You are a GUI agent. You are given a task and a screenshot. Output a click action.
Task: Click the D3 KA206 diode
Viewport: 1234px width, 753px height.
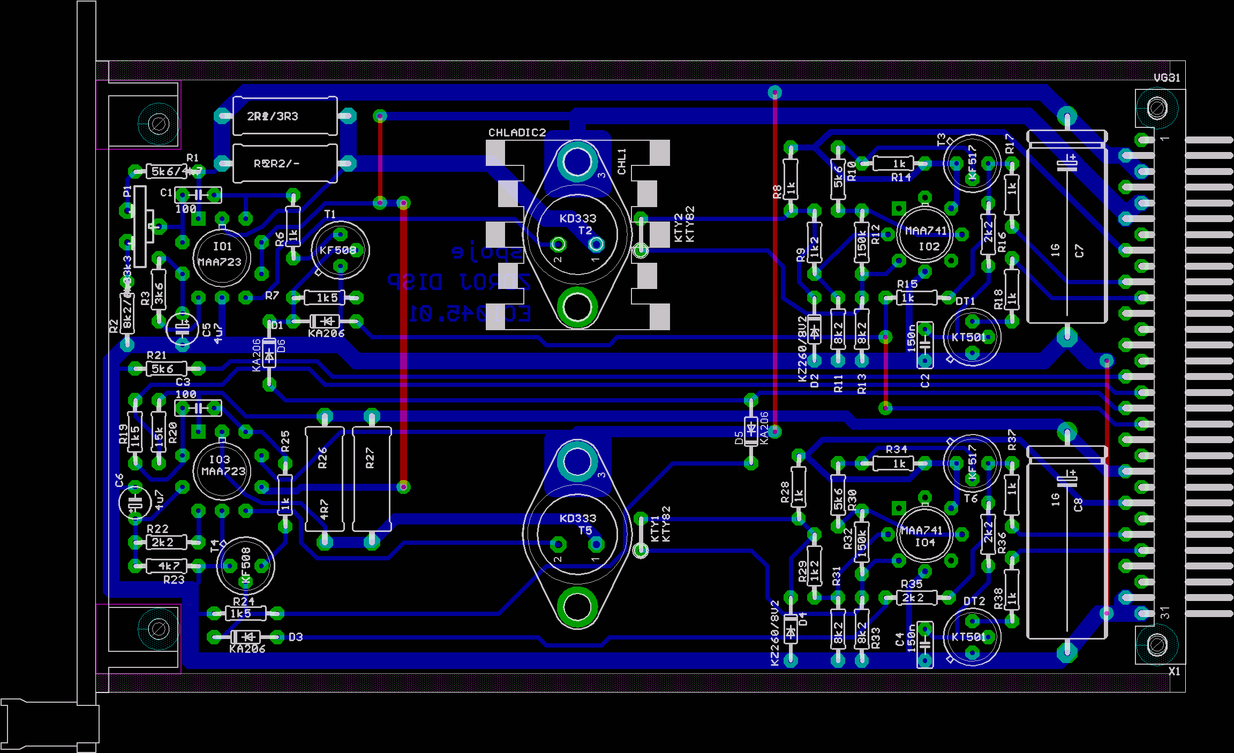246,637
